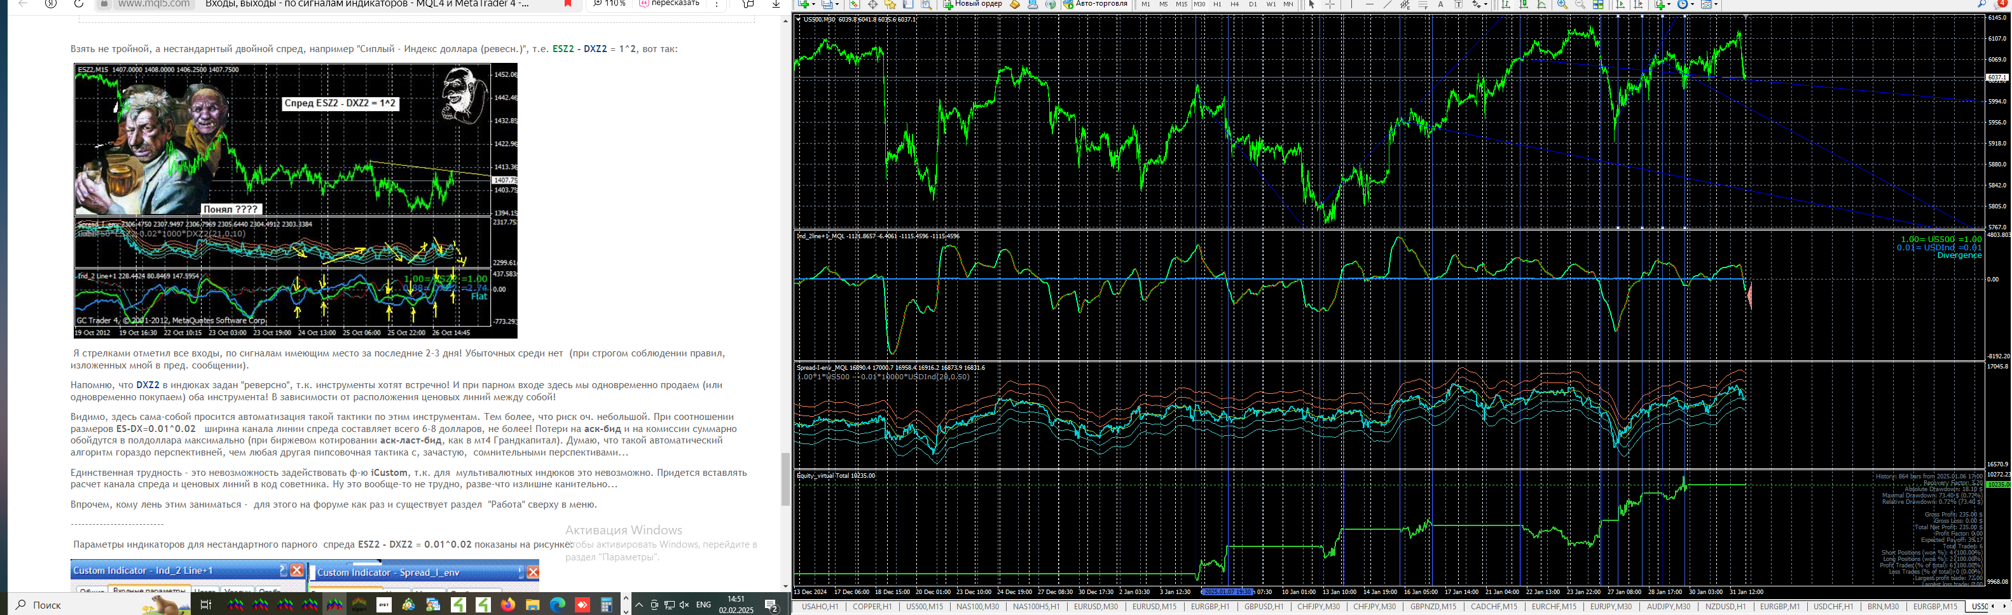2012x615 pixels.
Task: Open the Templates icon
Action: point(1707,4)
